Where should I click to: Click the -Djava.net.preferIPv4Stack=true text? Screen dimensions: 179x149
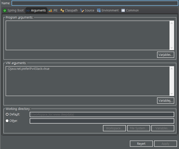pyautogui.click(x=28, y=69)
